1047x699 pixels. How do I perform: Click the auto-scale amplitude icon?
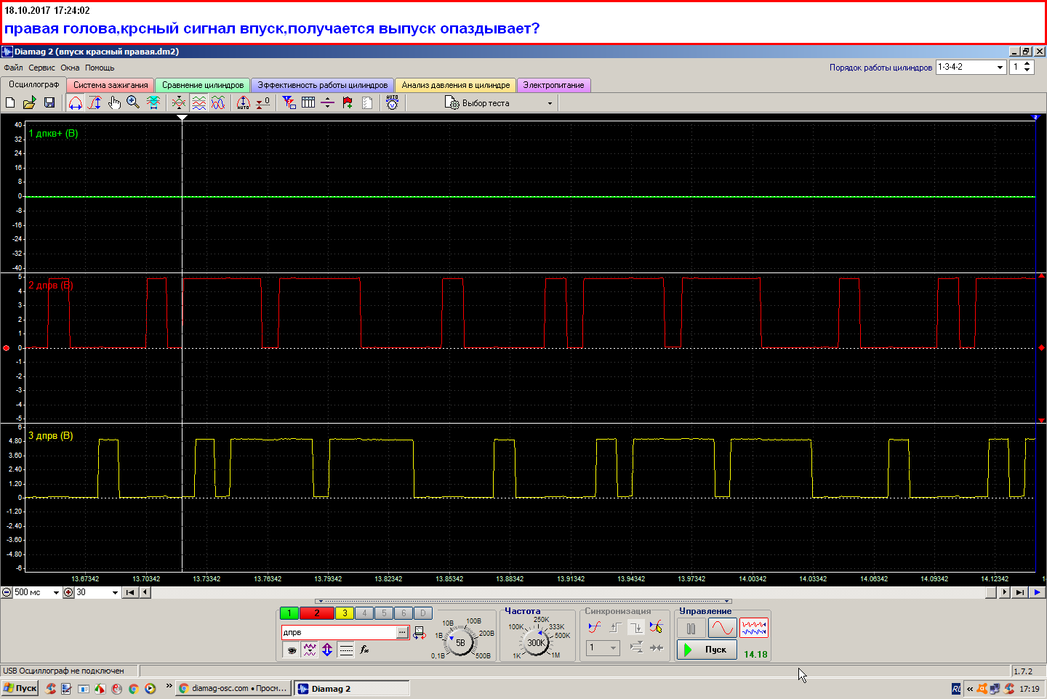click(x=244, y=102)
